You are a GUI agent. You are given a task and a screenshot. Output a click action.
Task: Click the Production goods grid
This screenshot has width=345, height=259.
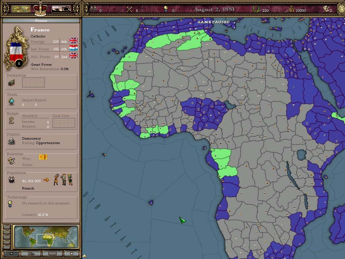(x=33, y=82)
